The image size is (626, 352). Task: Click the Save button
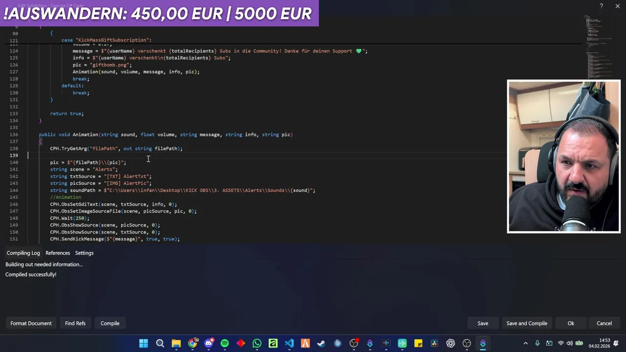tap(483, 323)
